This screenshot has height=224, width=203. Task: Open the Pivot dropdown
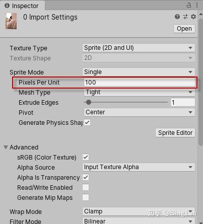click(140, 112)
